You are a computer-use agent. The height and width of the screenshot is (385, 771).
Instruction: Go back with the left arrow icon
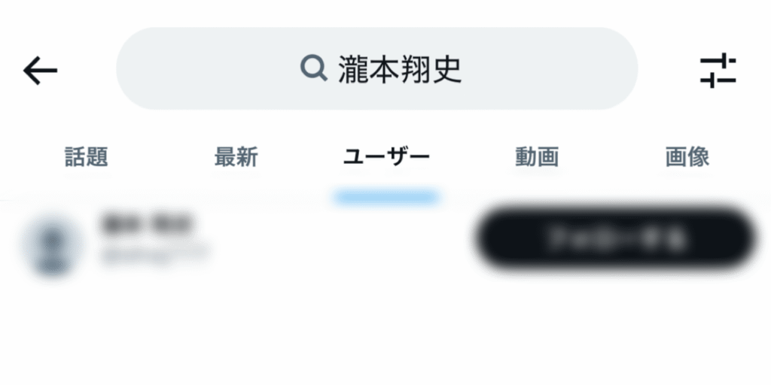point(41,71)
